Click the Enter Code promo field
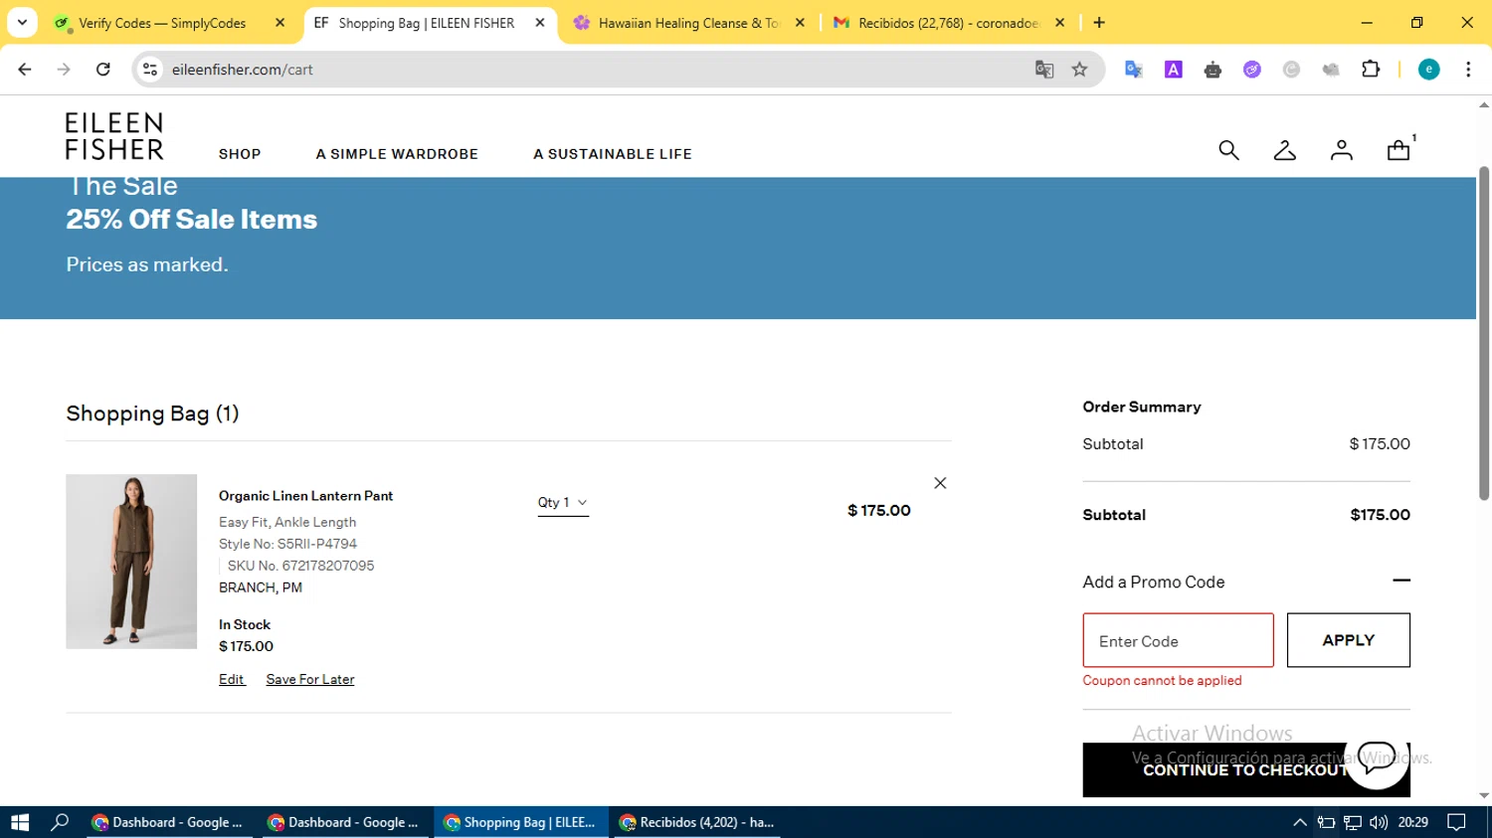Screen dimensions: 1492x838 pyautogui.click(x=1178, y=640)
